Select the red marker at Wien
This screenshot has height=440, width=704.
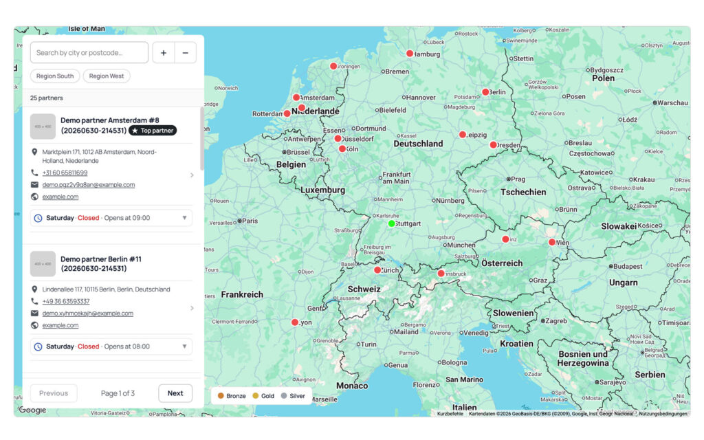[x=552, y=242]
